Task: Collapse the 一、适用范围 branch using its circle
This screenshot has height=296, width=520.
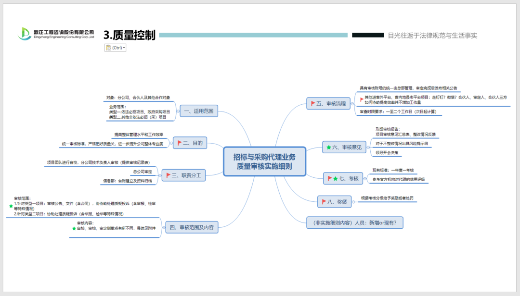Action: click(x=177, y=111)
